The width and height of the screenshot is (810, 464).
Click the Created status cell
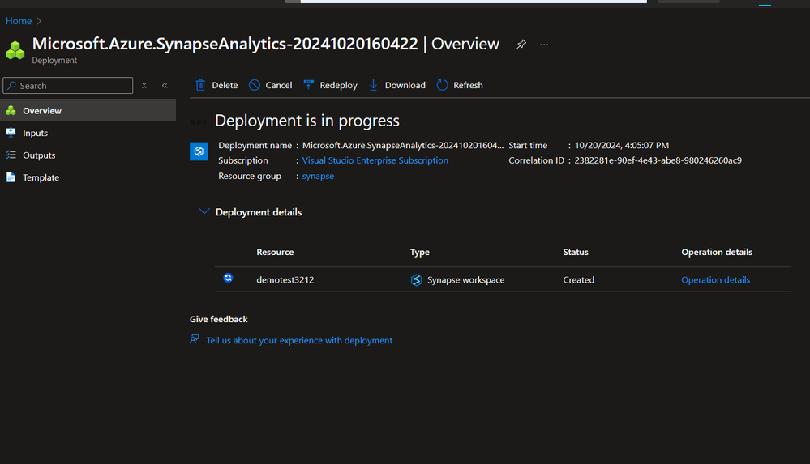pos(579,279)
